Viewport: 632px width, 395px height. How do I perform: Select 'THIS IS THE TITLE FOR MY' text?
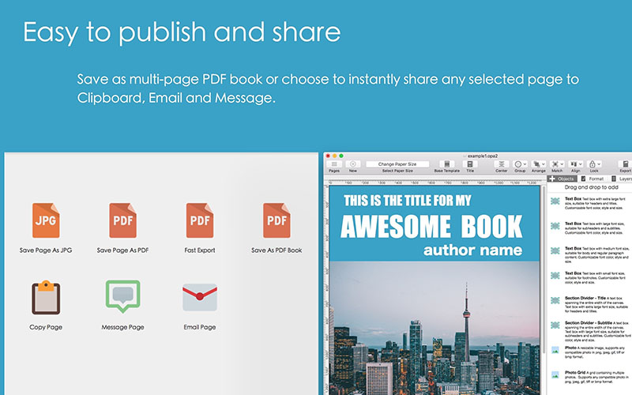(408, 201)
